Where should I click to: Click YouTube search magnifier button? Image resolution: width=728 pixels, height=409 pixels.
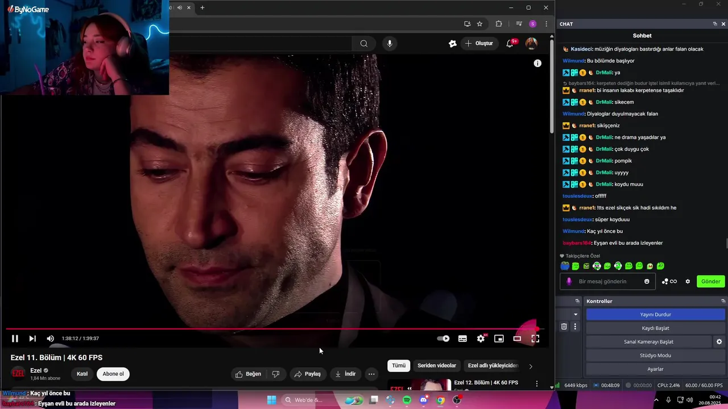pos(364,43)
